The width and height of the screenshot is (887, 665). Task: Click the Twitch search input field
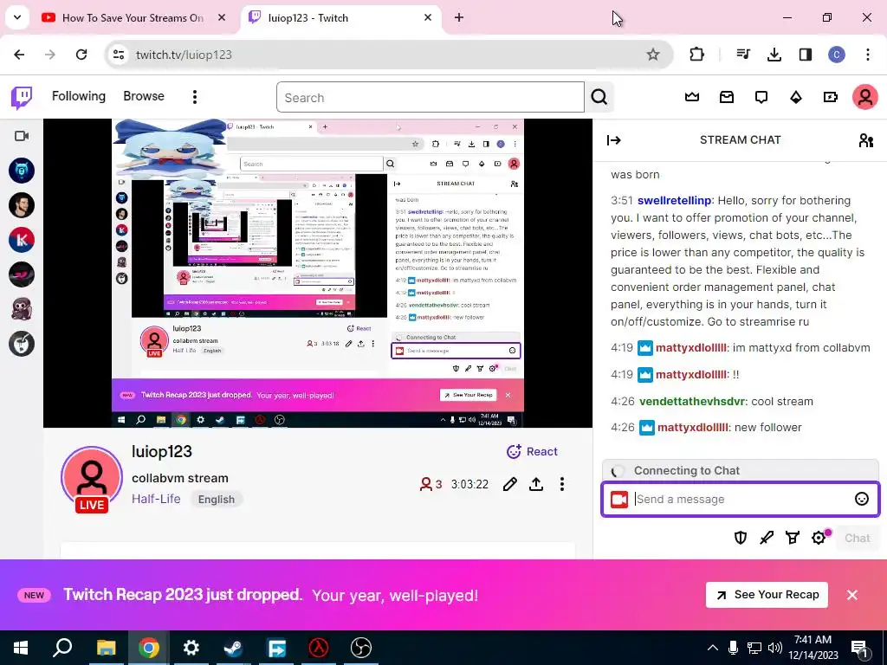point(430,97)
